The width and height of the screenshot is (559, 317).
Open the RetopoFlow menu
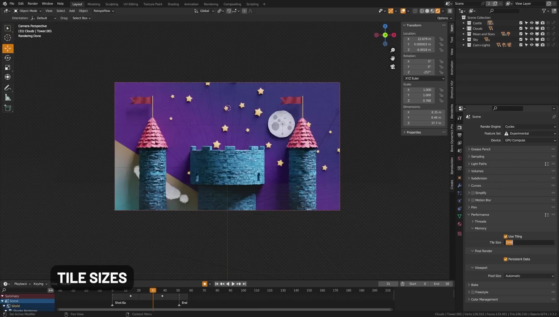[x=104, y=11]
